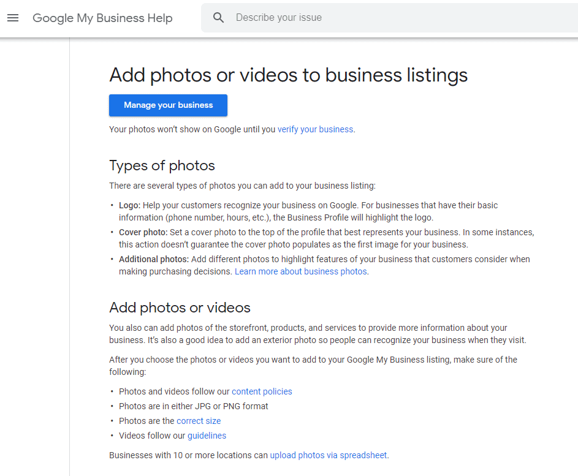The width and height of the screenshot is (578, 476).
Task: Click the sentence 'There are several types of photos'
Action: [x=242, y=186]
